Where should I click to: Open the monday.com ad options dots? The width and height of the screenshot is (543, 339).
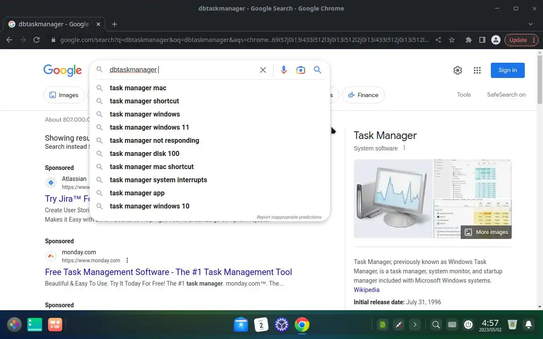(x=127, y=260)
